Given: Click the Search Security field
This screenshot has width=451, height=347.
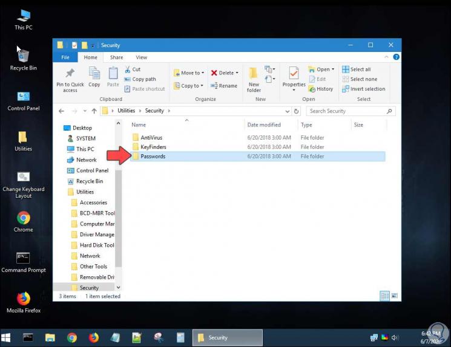Looking at the screenshot, I should 351,111.
